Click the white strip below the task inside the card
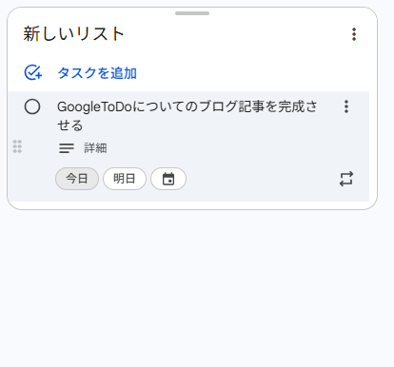Screen dimensions: 394x367 [x=192, y=204]
